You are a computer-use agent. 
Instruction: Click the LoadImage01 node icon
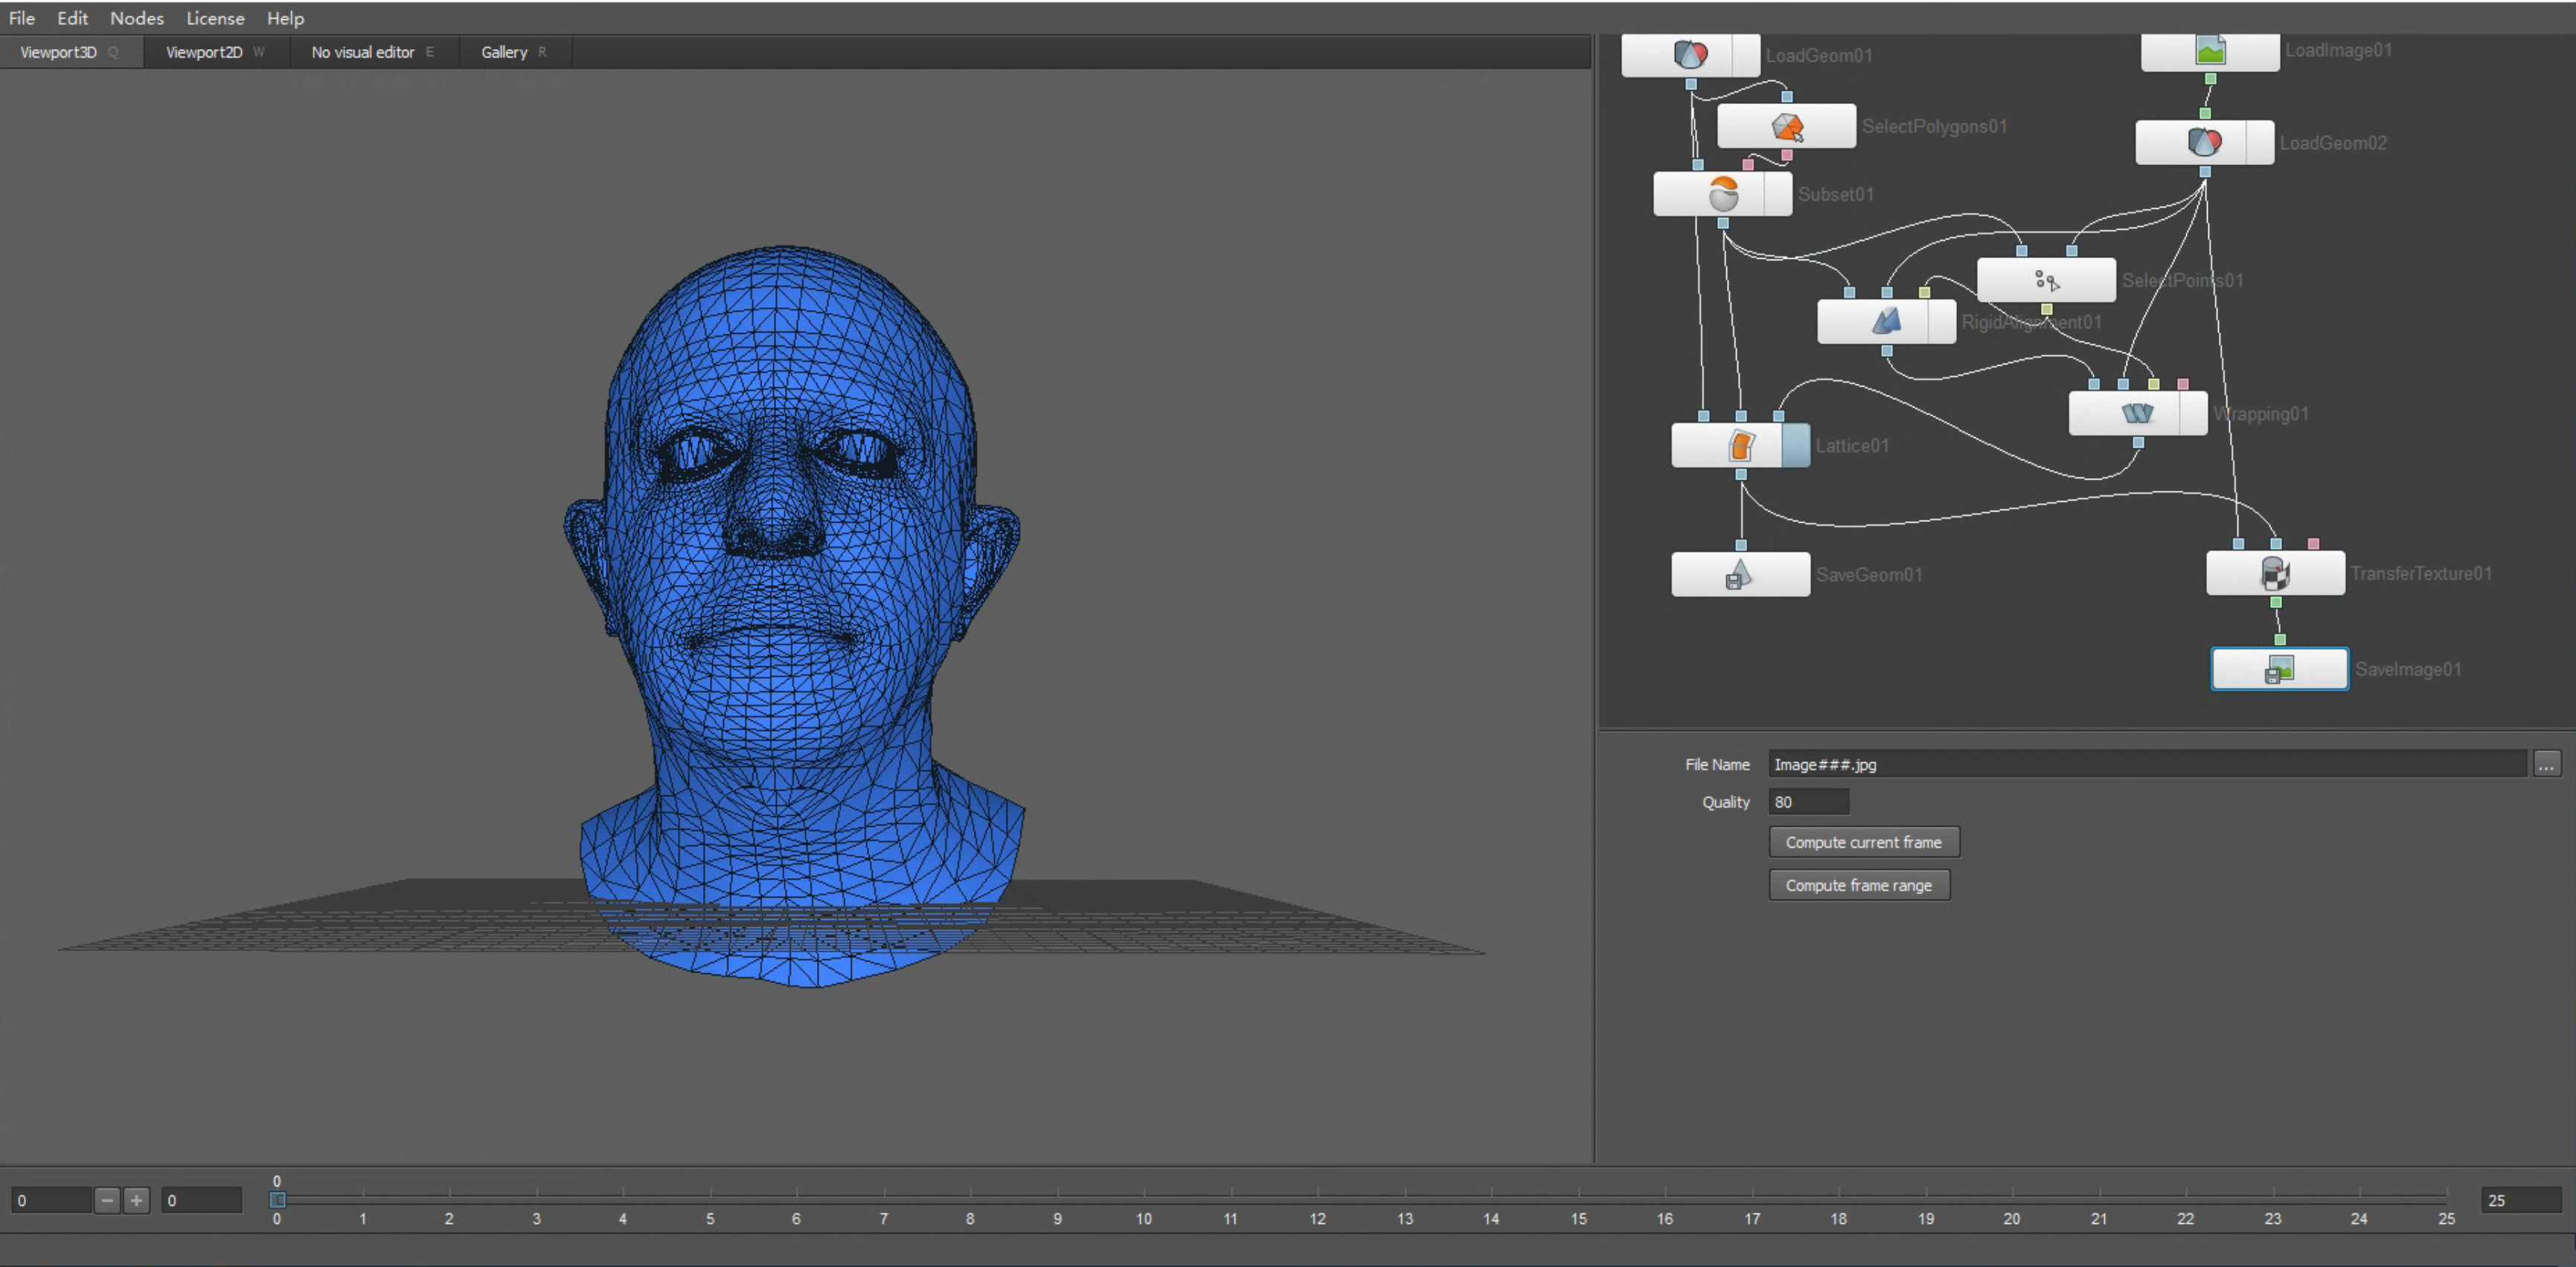coord(2210,51)
